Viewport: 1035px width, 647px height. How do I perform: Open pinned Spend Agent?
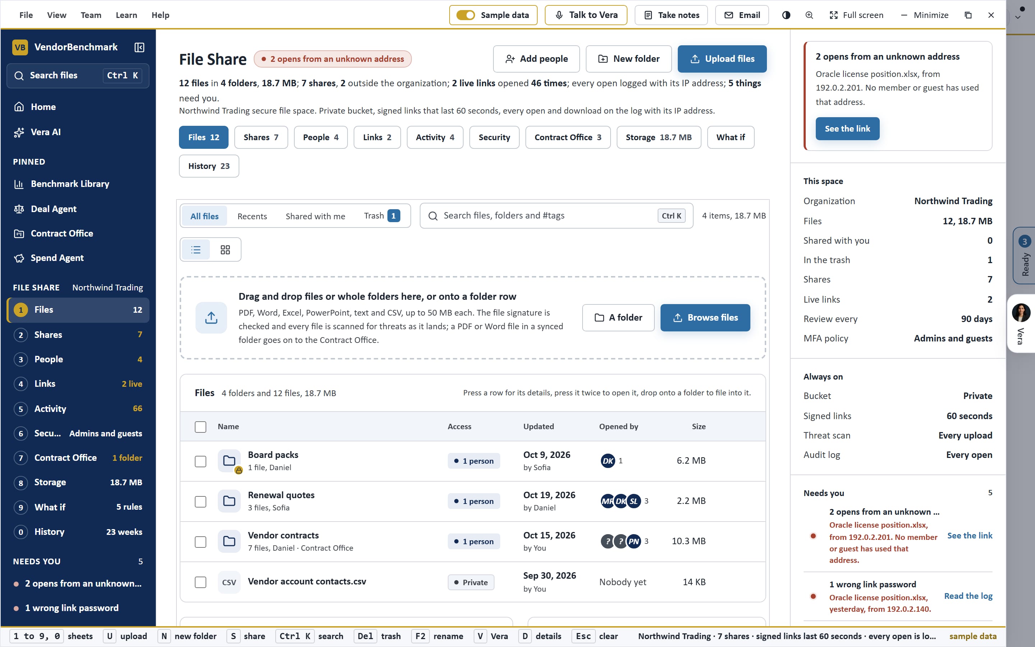[78, 258]
